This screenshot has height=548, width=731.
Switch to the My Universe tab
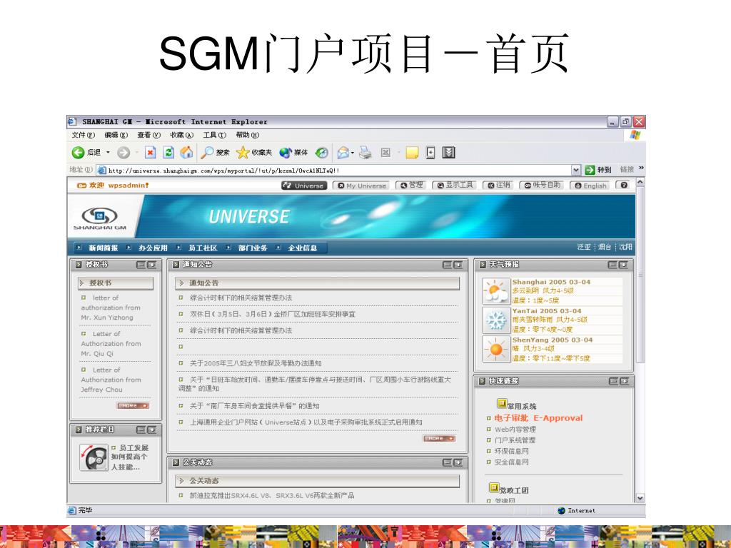click(361, 186)
